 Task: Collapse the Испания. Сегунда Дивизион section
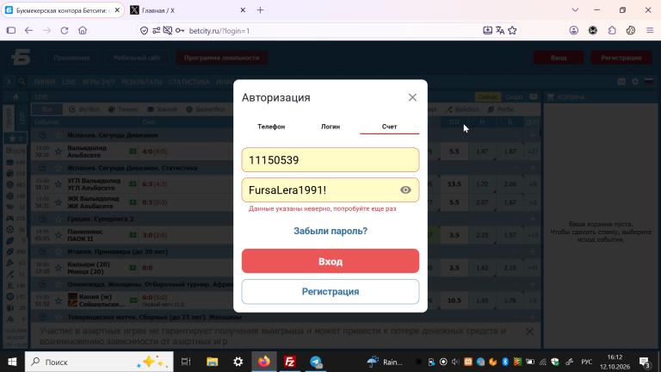tap(516, 135)
